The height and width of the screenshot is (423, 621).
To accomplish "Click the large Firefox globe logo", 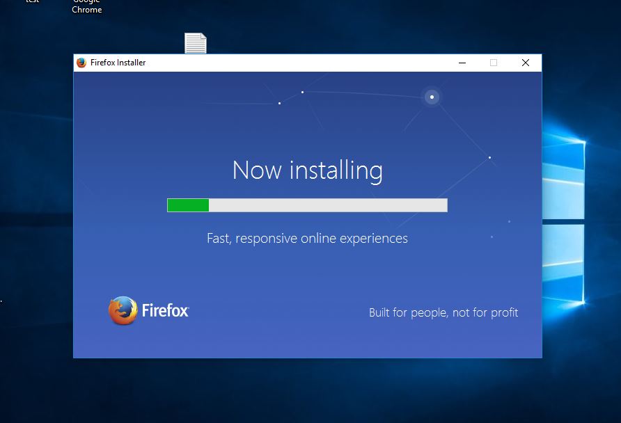I will point(123,311).
